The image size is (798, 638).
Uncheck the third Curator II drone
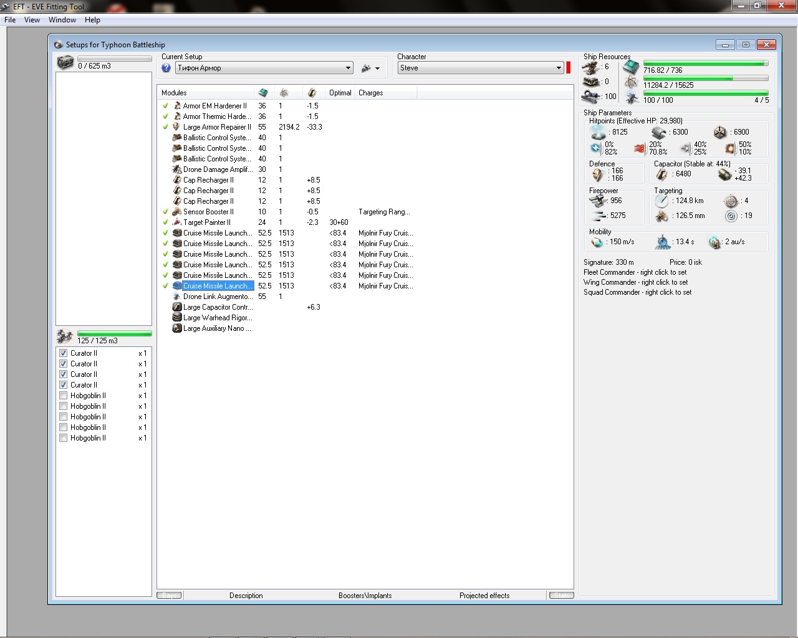63,374
